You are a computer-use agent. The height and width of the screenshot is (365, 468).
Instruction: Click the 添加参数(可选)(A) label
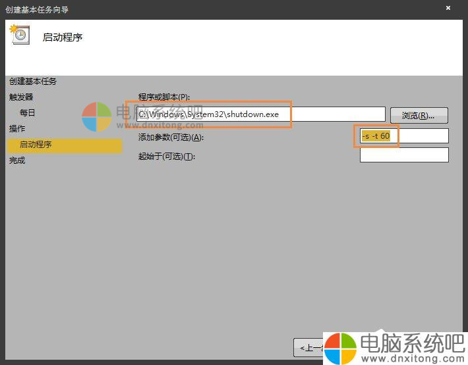coord(171,137)
